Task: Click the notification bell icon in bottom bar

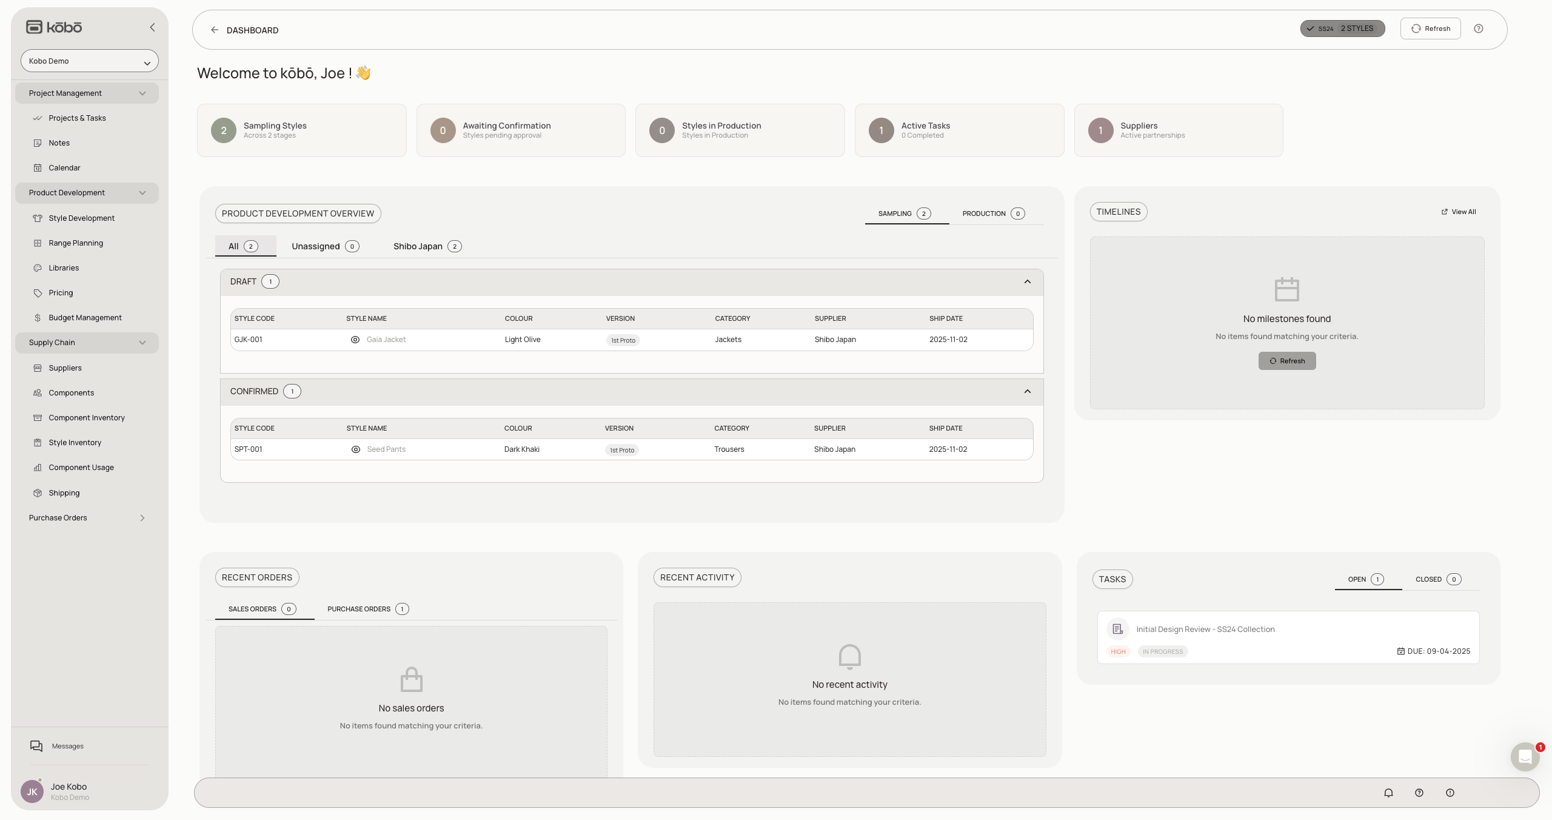Action: (1388, 793)
